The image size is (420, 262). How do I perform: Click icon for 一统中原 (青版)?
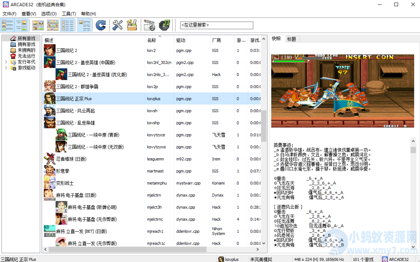coord(61,134)
